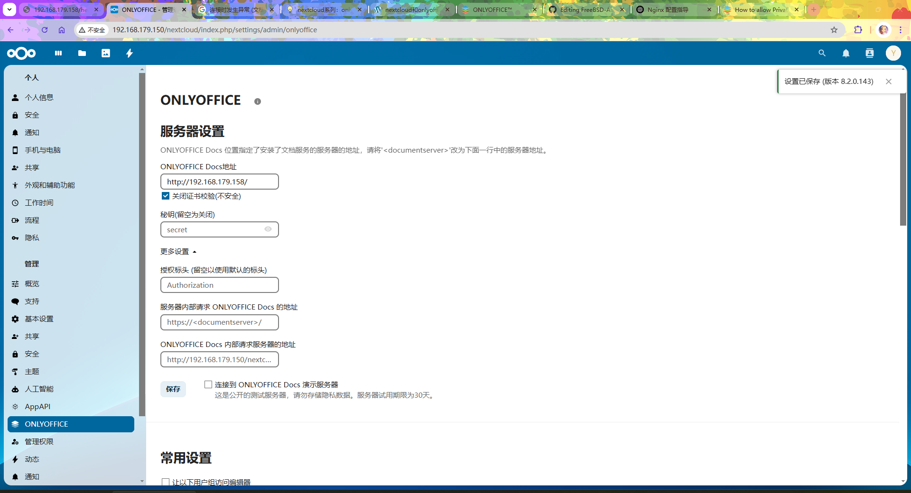Viewport: 911px width, 493px height.
Task: Open the unified search magnifier icon
Action: [x=822, y=54]
